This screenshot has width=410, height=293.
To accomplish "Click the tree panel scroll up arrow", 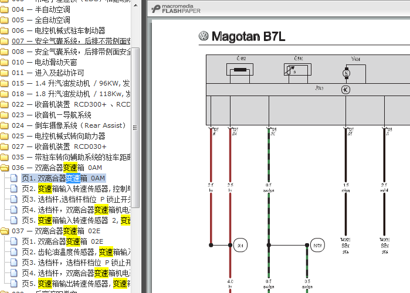I will click(135, 5).
